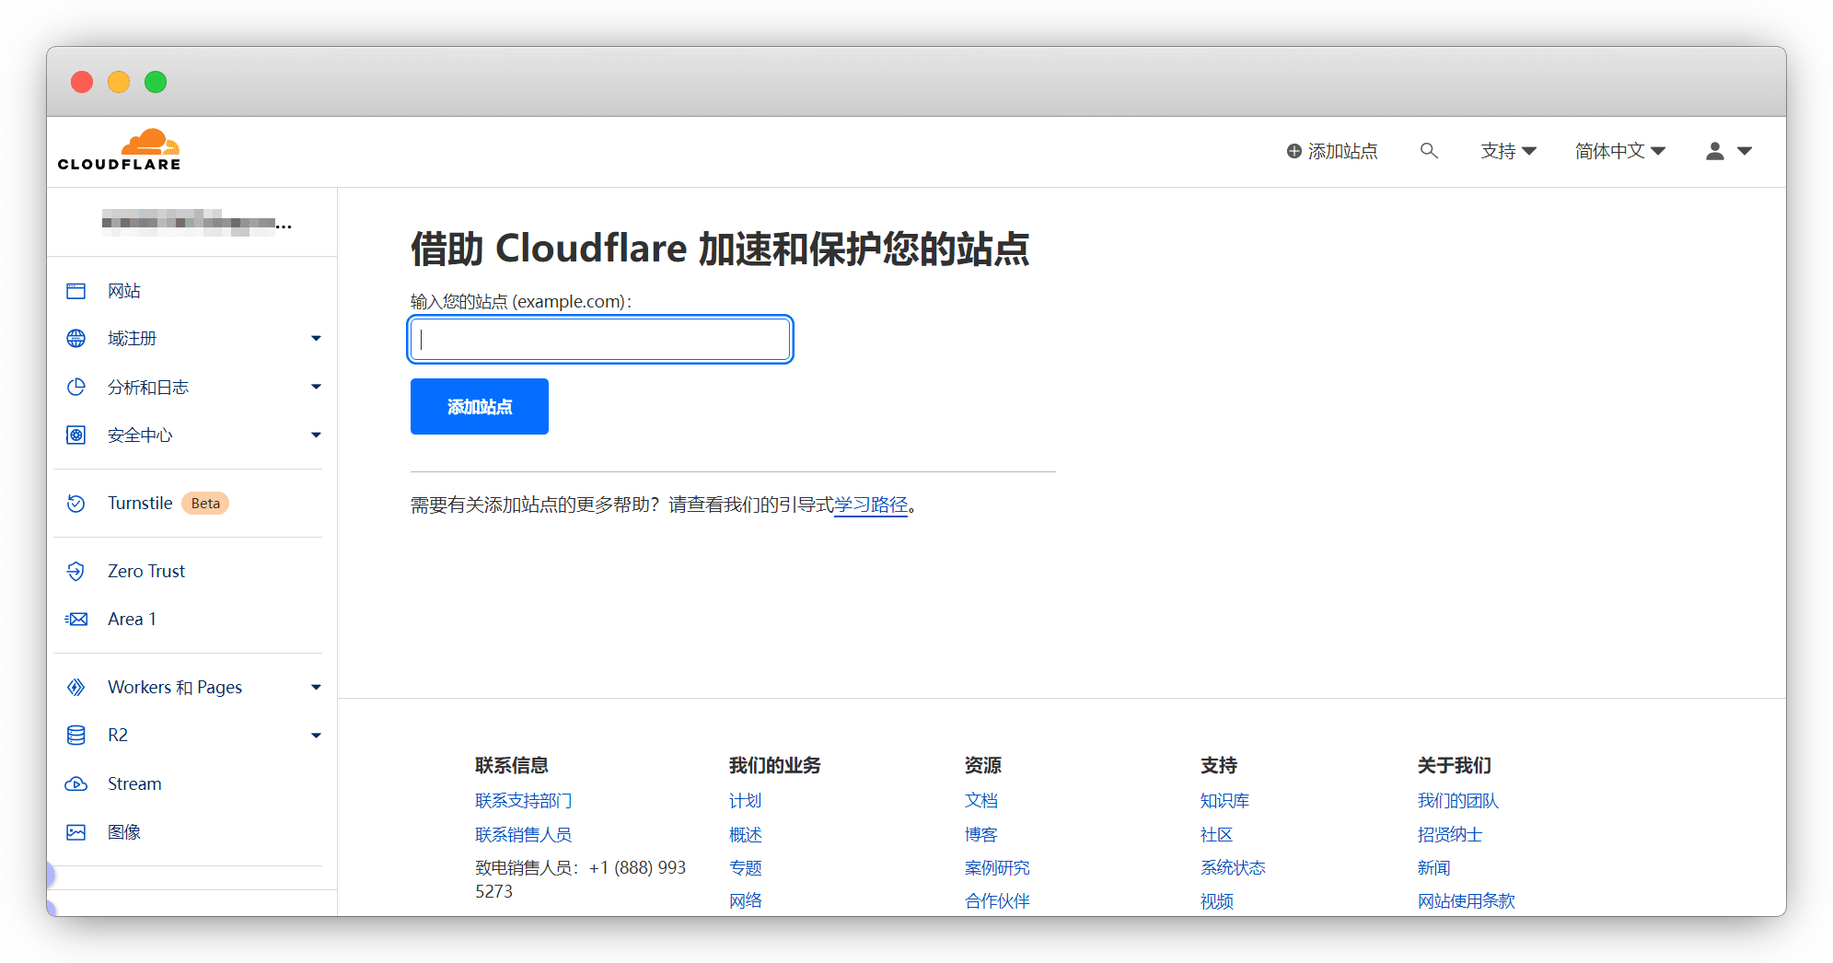Image resolution: width=1833 pixels, height=963 pixels.
Task: Open the 简体中文 language dropdown
Action: pyautogui.click(x=1619, y=151)
